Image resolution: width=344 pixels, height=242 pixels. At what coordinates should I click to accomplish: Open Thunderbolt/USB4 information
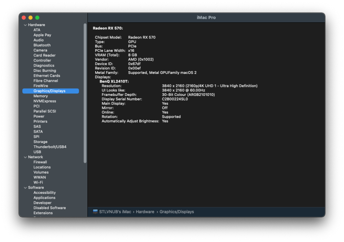[50, 147]
